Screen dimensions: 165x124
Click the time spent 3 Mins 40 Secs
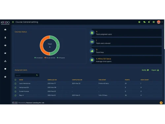point(104,83)
